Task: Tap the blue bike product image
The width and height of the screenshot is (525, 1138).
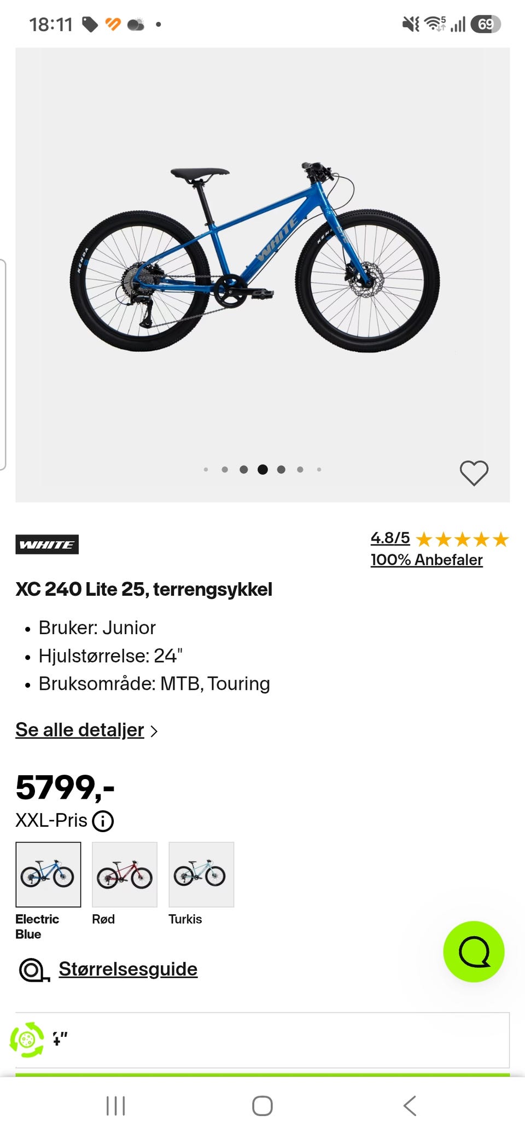Action: point(255,257)
